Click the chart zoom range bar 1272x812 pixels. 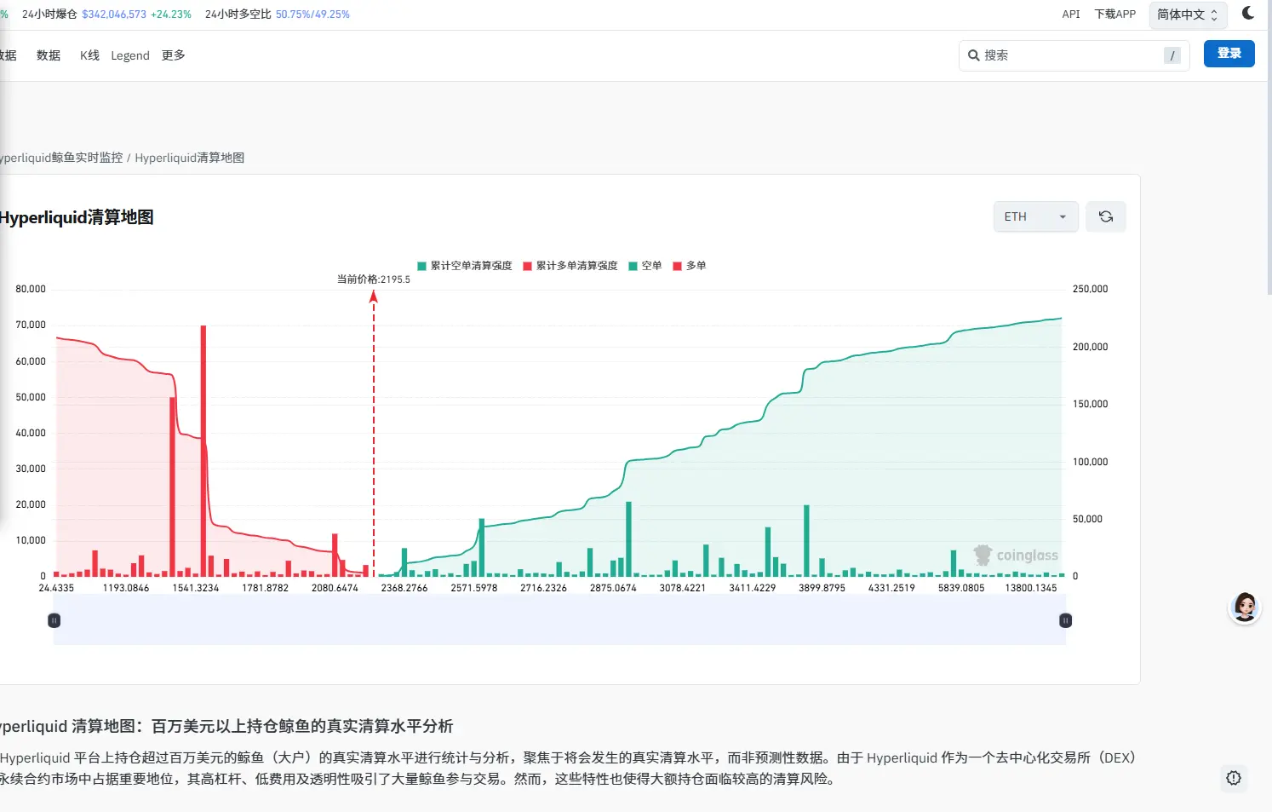tap(559, 620)
